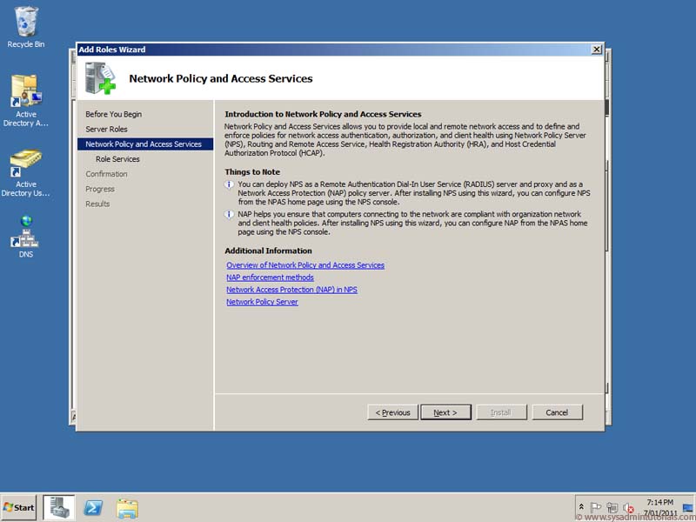Open Active Directory Administrative Center shortcut
Screen dimensions: 696x522
pyautogui.click(x=26, y=100)
